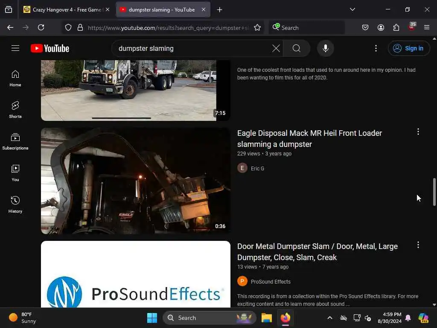Open the muted volume tray icon

(368, 318)
